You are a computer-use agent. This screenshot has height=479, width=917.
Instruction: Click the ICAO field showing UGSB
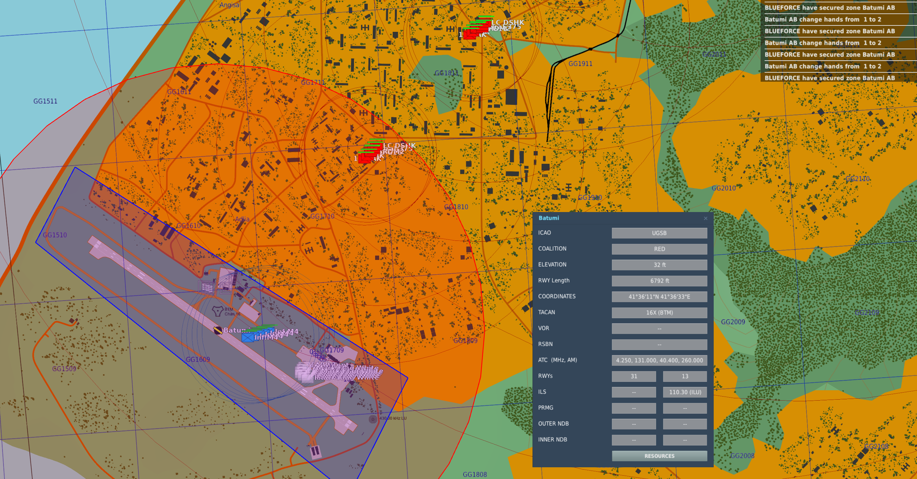click(x=659, y=233)
